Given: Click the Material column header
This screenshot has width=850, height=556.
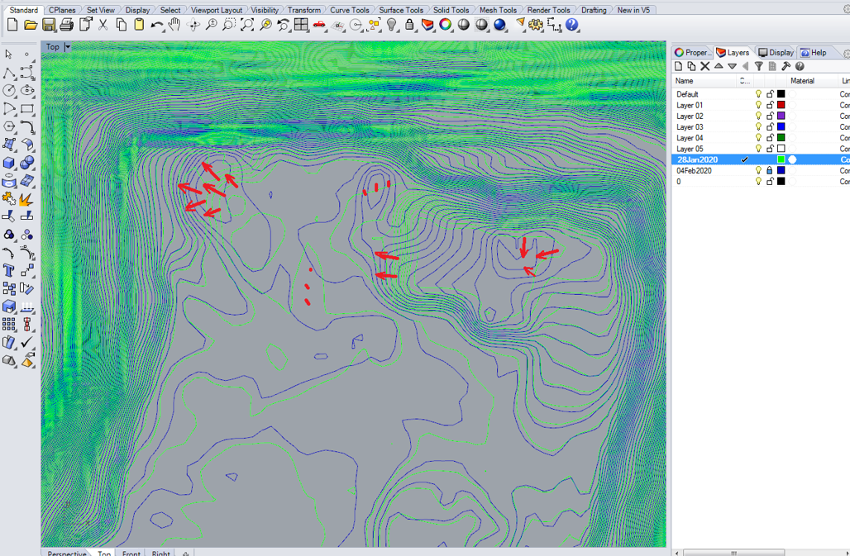Looking at the screenshot, I should click(811, 81).
